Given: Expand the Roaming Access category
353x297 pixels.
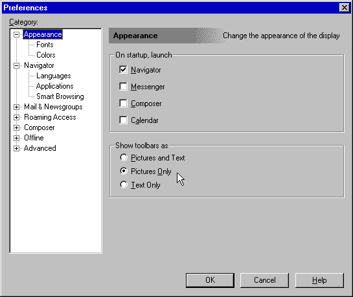Looking at the screenshot, I should (x=16, y=117).
